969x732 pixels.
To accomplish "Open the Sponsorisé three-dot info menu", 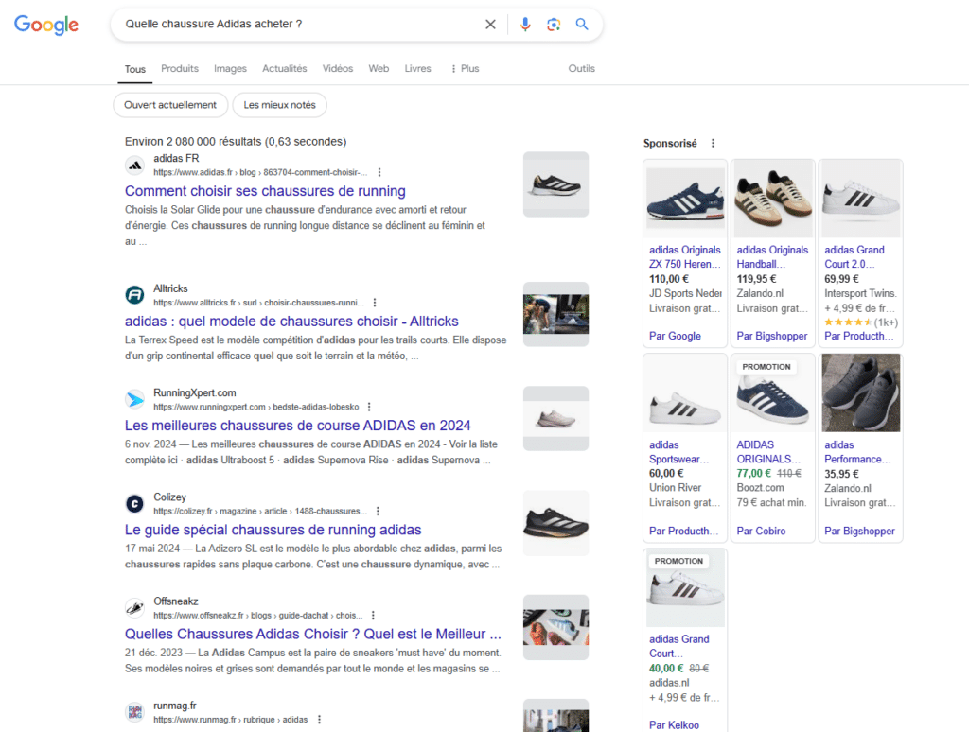I will (x=713, y=144).
